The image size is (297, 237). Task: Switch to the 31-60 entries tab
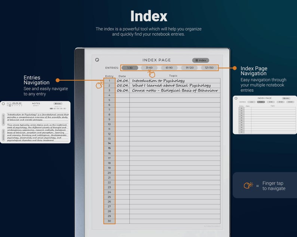(149, 68)
